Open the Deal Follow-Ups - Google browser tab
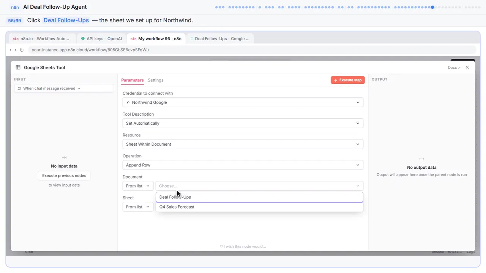Viewport: 486px width, 273px height. pos(220,39)
